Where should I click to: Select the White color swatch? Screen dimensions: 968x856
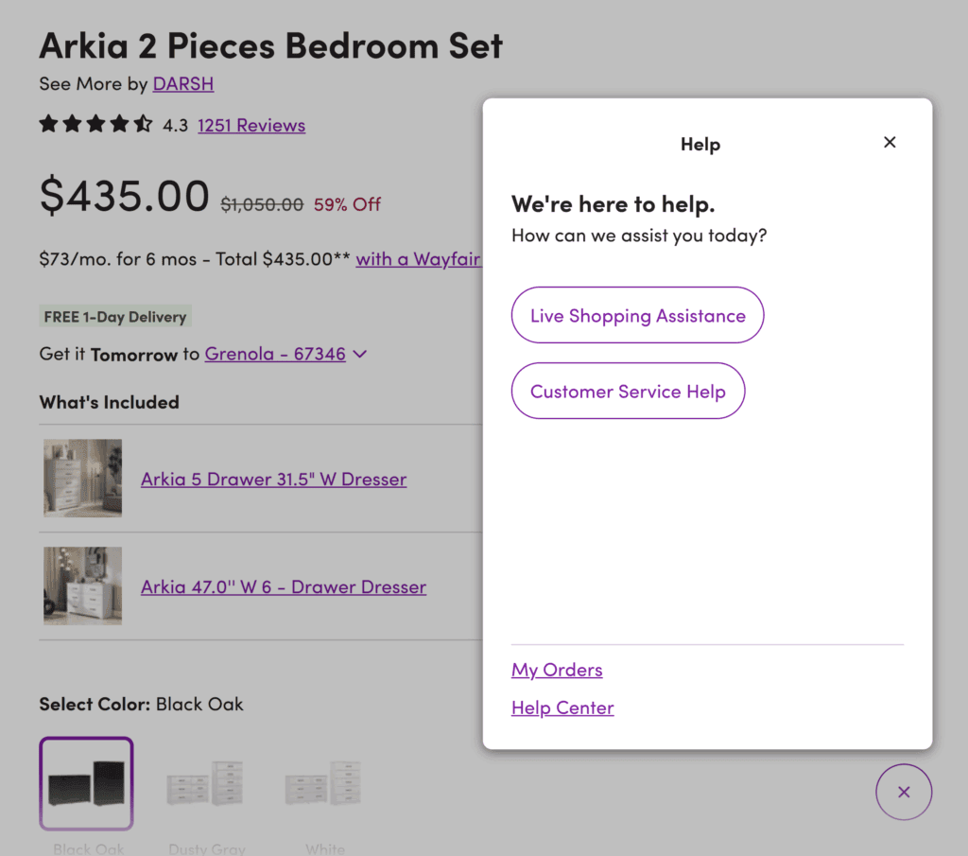tap(323, 783)
